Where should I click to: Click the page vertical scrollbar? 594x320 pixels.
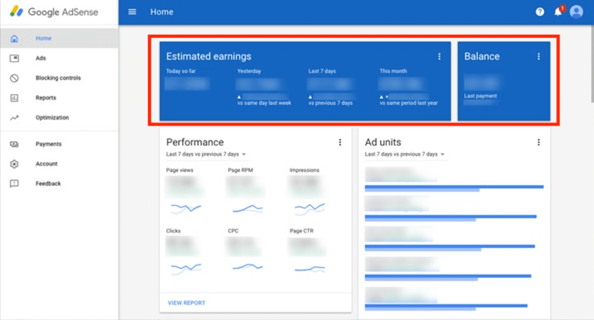pos(591,70)
